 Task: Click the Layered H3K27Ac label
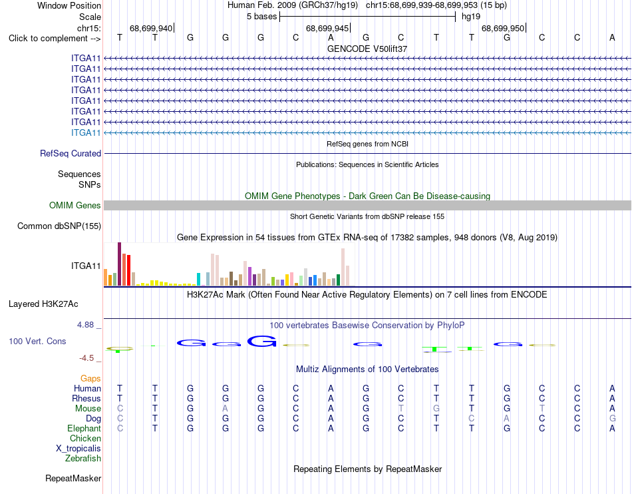click(43, 304)
